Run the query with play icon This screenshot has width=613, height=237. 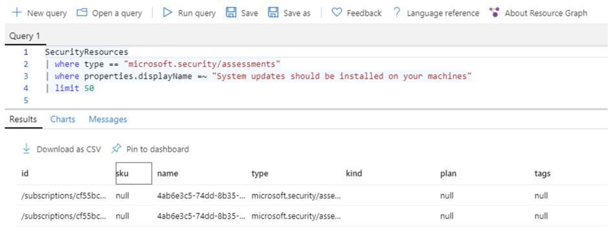[167, 12]
